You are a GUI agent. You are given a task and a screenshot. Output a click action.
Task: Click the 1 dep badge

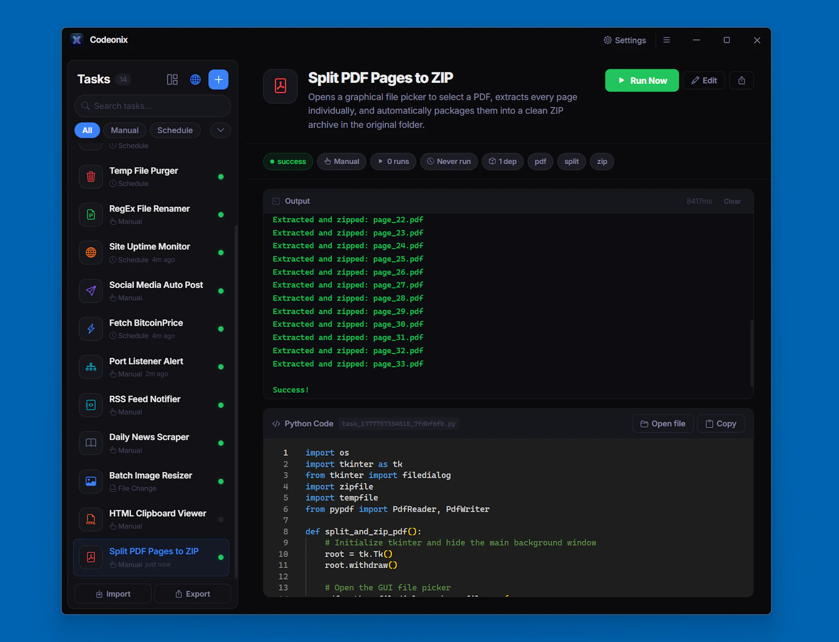point(503,162)
